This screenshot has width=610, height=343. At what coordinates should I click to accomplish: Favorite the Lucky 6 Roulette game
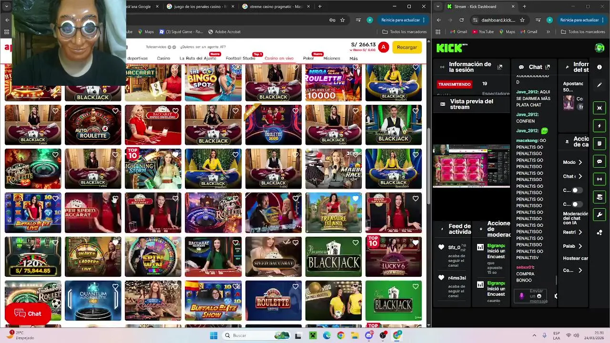(416, 242)
